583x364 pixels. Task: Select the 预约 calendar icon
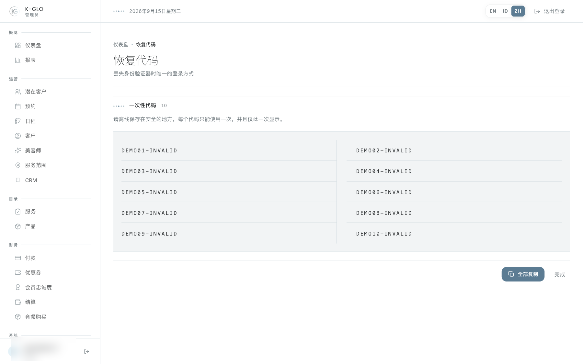18,106
